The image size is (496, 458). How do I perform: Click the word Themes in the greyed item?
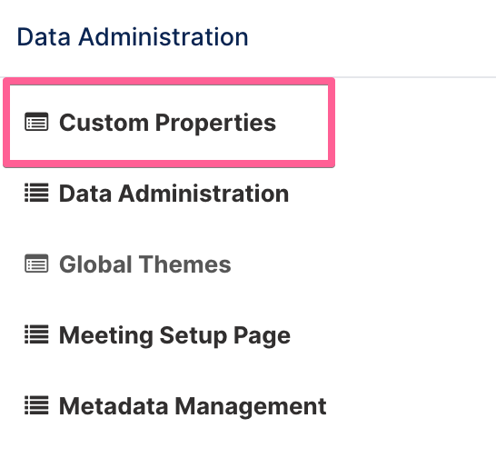(185, 264)
